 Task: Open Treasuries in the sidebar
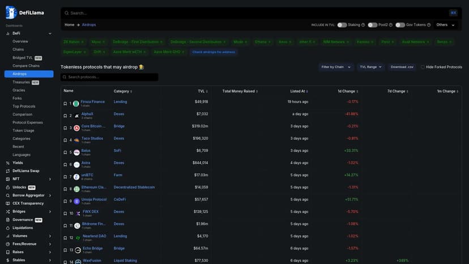(22, 82)
